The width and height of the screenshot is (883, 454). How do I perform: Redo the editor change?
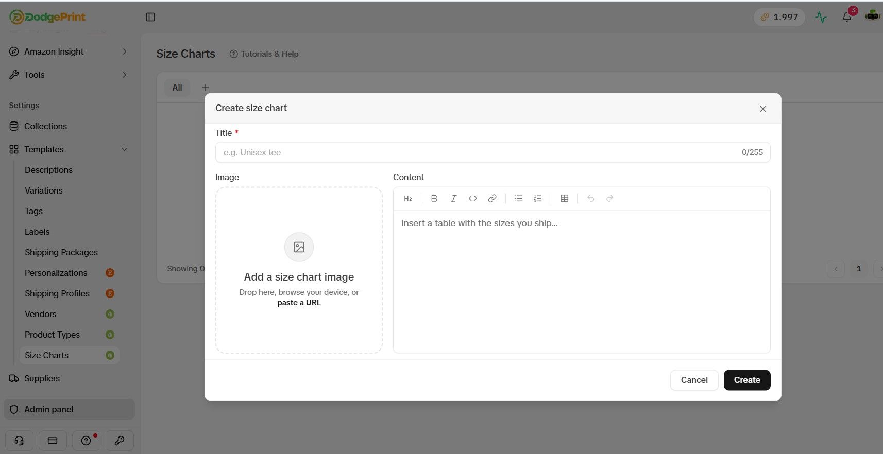point(610,199)
